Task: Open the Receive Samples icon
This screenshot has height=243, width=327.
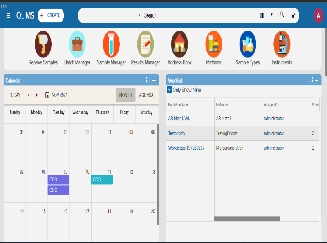Action: (x=43, y=44)
